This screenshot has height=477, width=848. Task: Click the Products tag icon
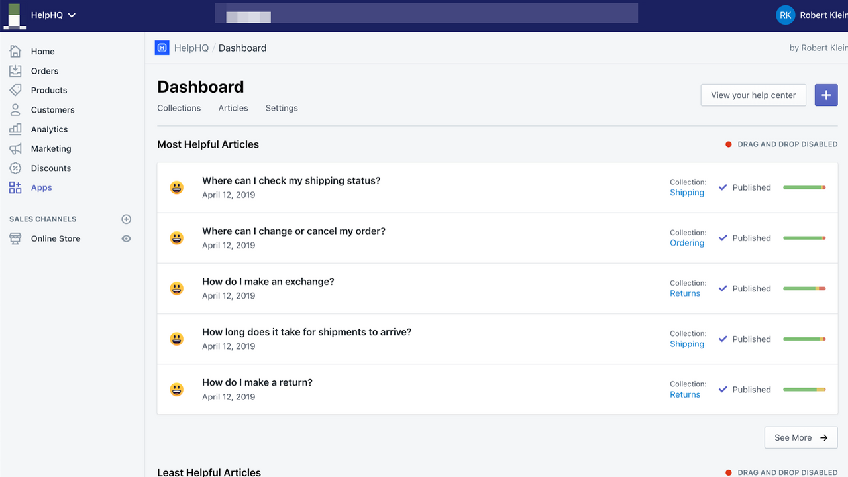pyautogui.click(x=15, y=90)
